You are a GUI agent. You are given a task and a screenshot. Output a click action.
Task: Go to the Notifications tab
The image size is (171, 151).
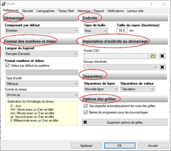(116, 11)
